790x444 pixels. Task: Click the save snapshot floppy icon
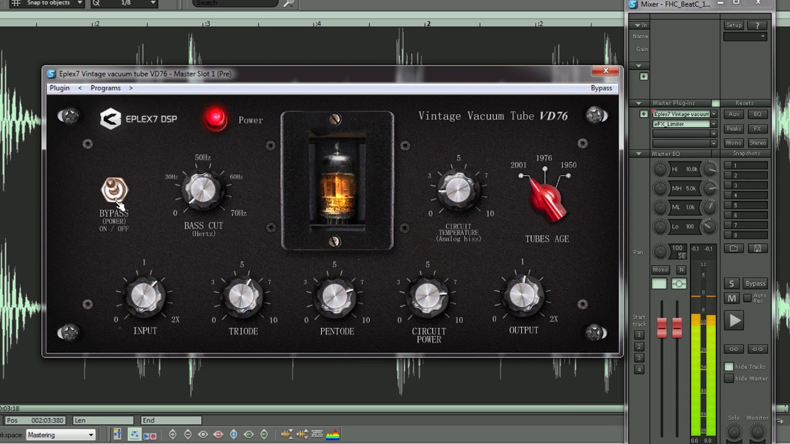pos(758,249)
